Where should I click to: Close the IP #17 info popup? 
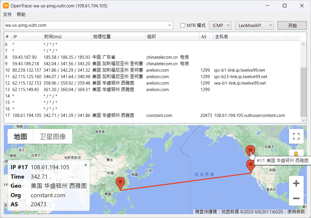coord(85,165)
